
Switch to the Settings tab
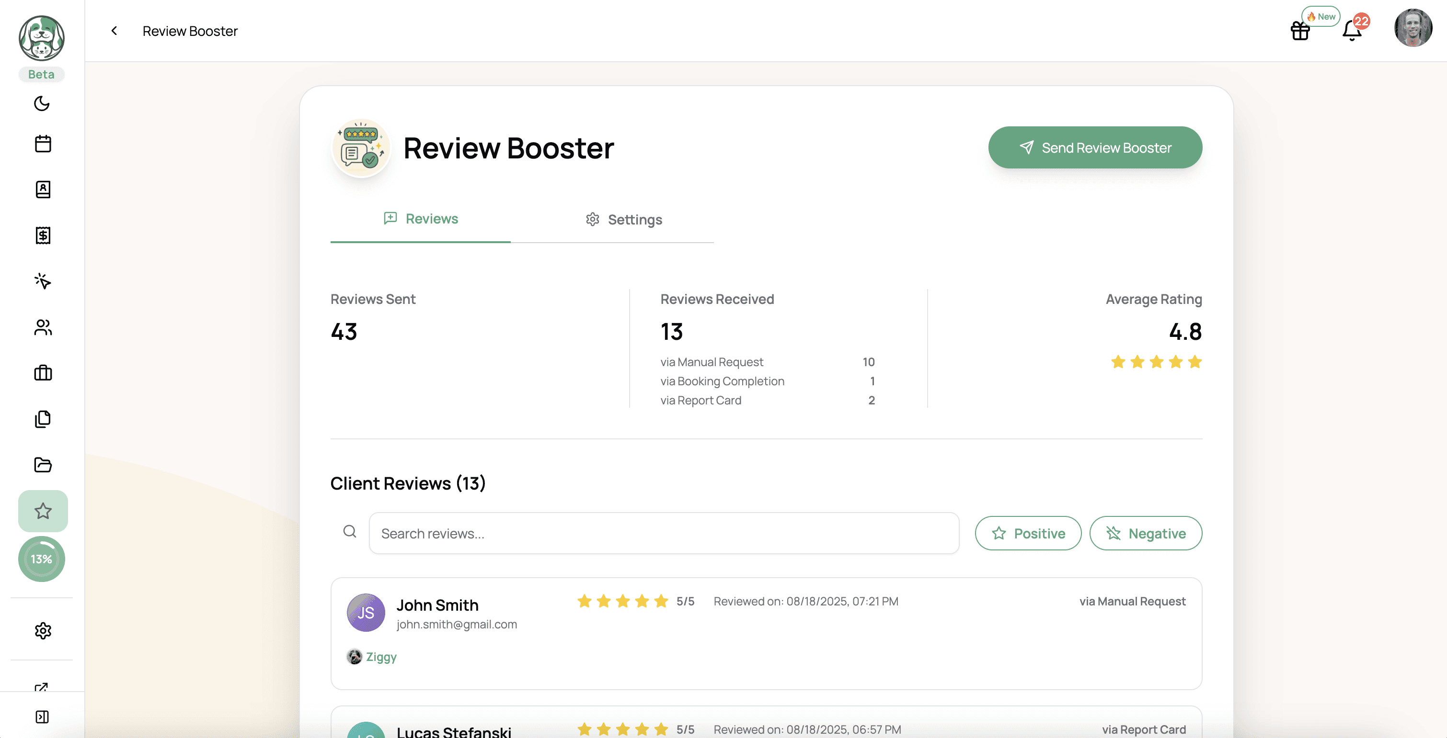tap(623, 219)
